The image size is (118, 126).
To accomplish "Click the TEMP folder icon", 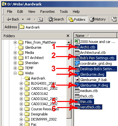I will (21, 68).
